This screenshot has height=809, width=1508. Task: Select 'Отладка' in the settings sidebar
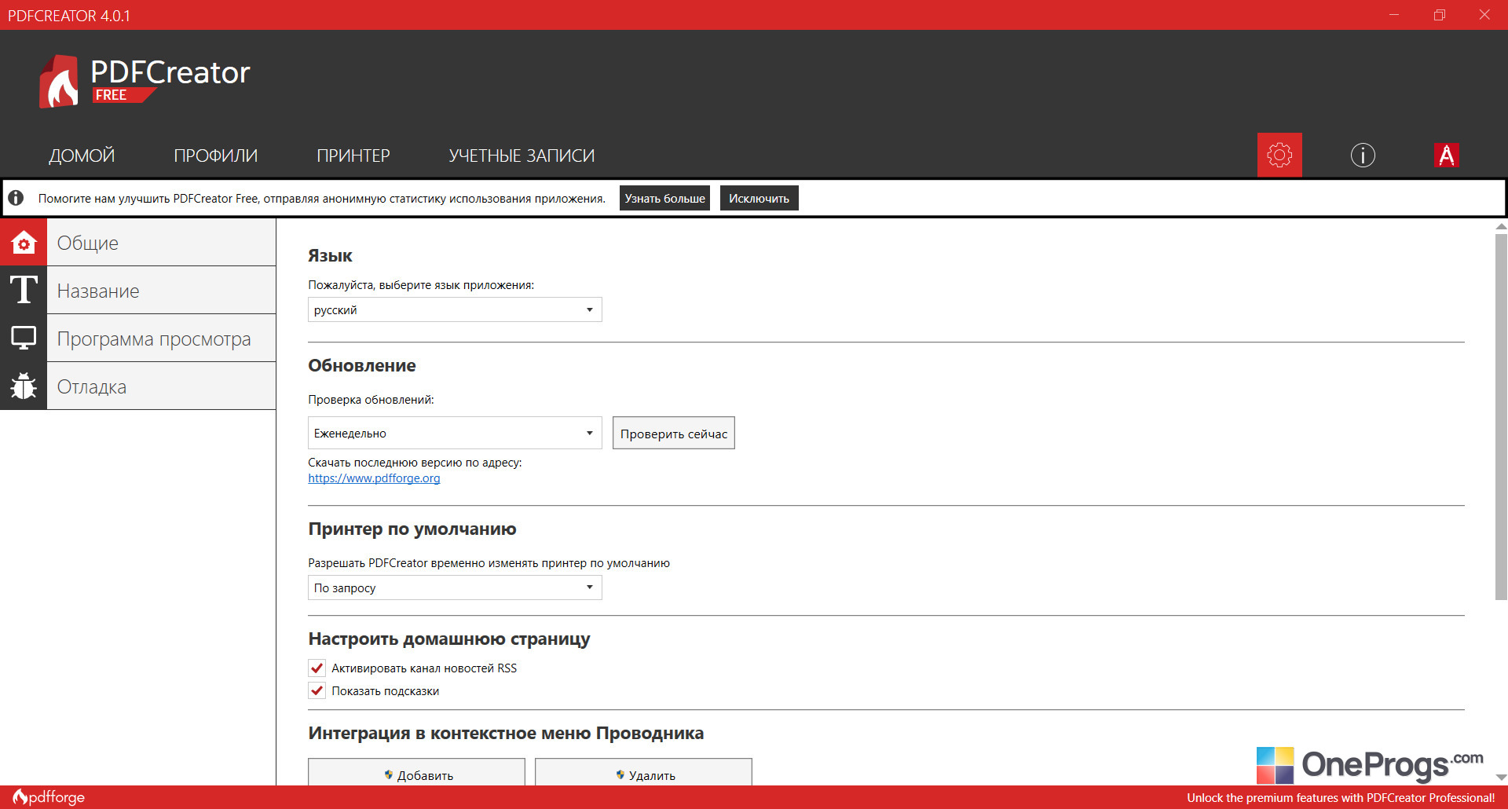(x=162, y=386)
